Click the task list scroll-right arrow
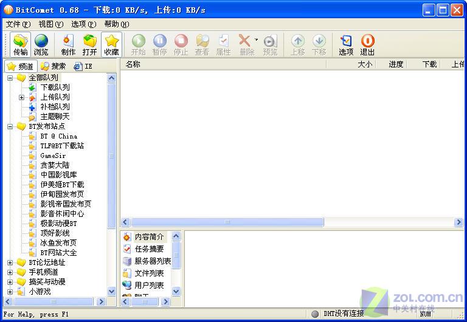The width and height of the screenshot is (467, 322). coord(458,222)
